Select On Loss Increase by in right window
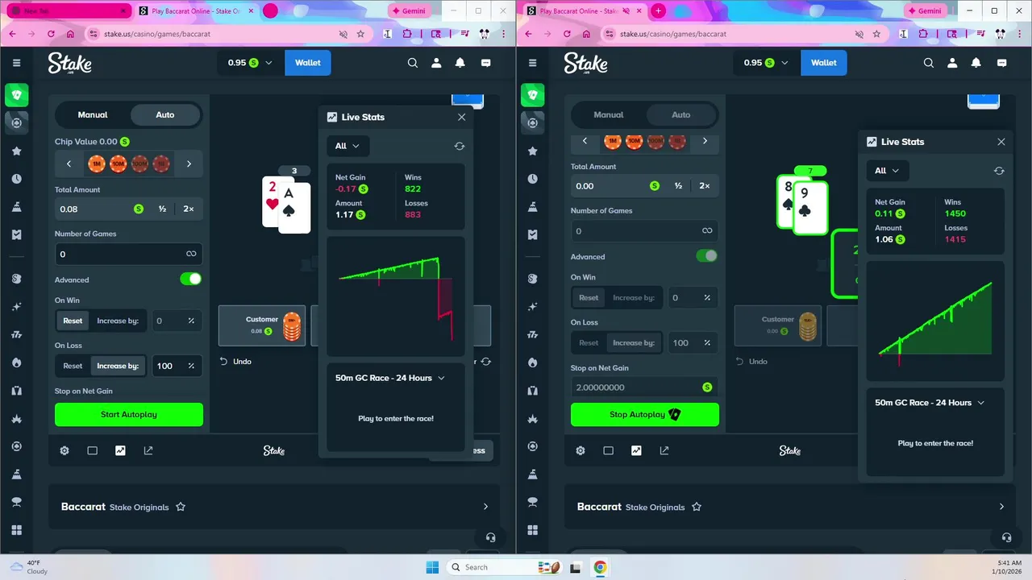The height and width of the screenshot is (580, 1032). [634, 342]
